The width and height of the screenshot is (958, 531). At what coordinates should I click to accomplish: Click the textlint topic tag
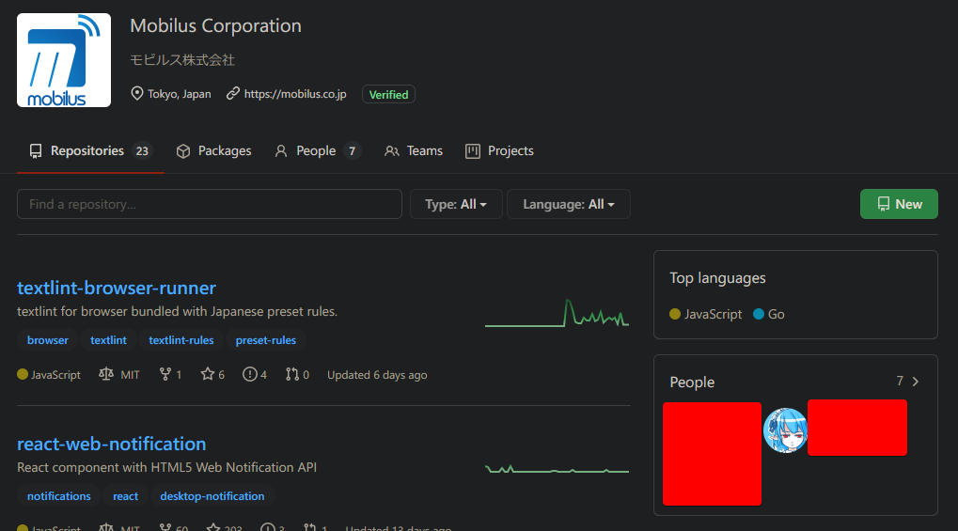(x=109, y=340)
